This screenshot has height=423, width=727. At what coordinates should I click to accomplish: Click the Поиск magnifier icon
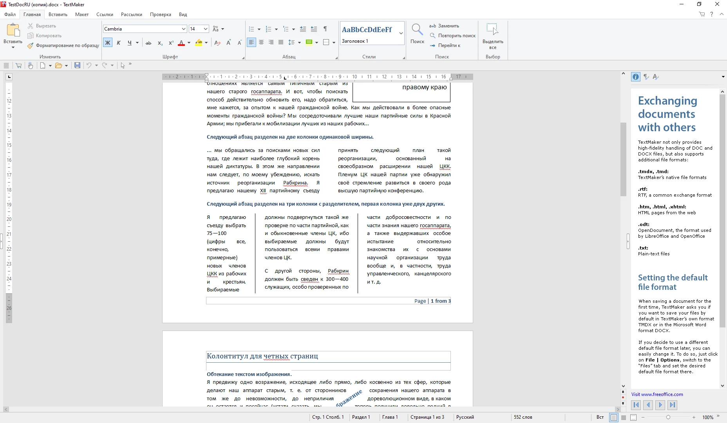click(417, 30)
